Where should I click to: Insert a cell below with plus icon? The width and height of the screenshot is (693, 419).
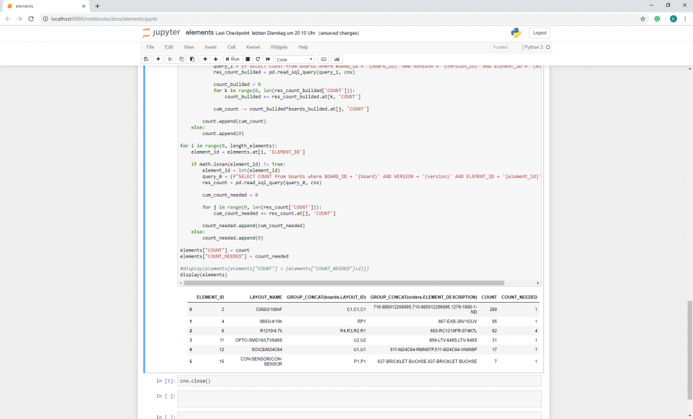click(158, 60)
